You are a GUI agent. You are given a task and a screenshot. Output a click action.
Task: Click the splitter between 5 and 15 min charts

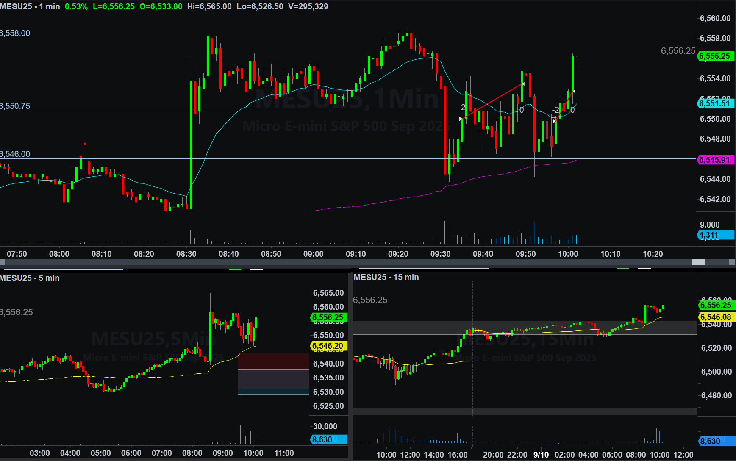pyautogui.click(x=350, y=364)
